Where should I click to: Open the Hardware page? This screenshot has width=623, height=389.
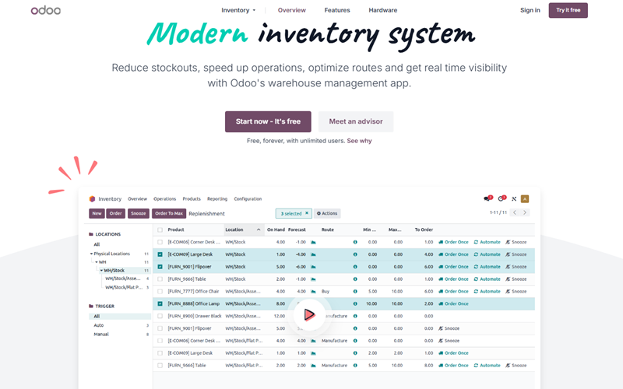(x=382, y=10)
